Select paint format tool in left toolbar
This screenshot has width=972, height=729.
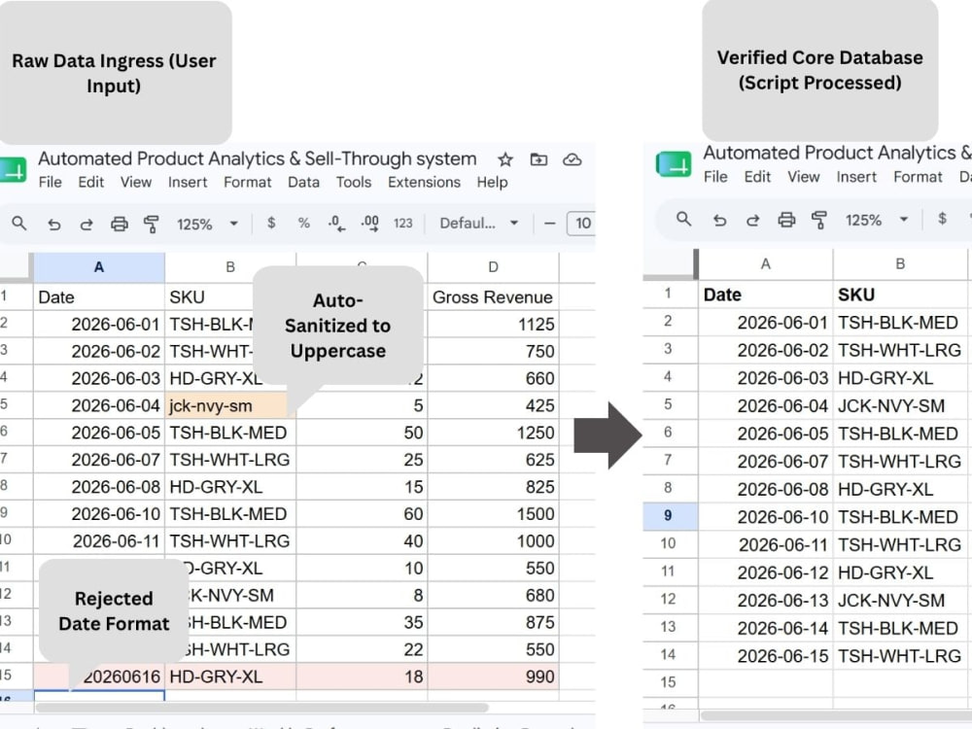[x=152, y=224]
